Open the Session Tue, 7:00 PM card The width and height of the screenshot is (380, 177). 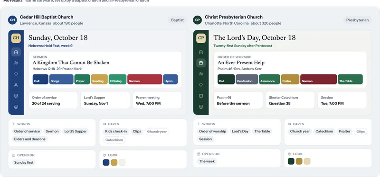point(342,100)
